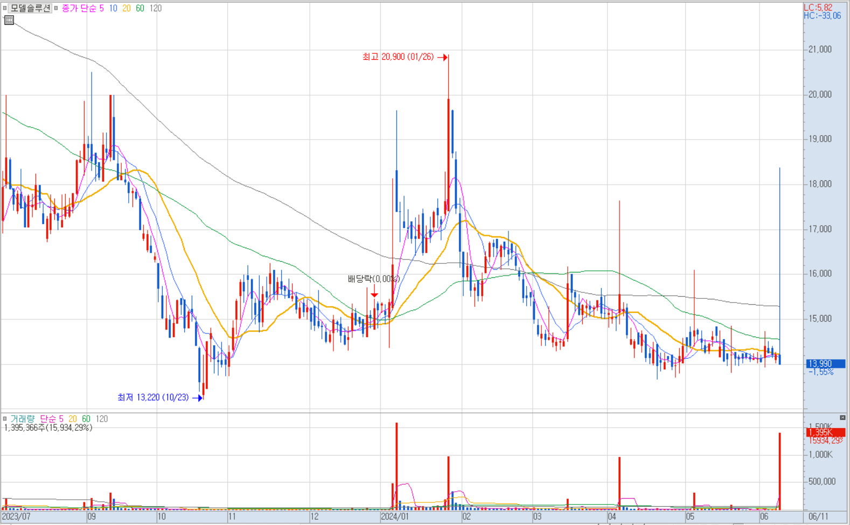Image resolution: width=850 pixels, height=525 pixels.
Task: Click the red LC value label
Action: (818, 8)
